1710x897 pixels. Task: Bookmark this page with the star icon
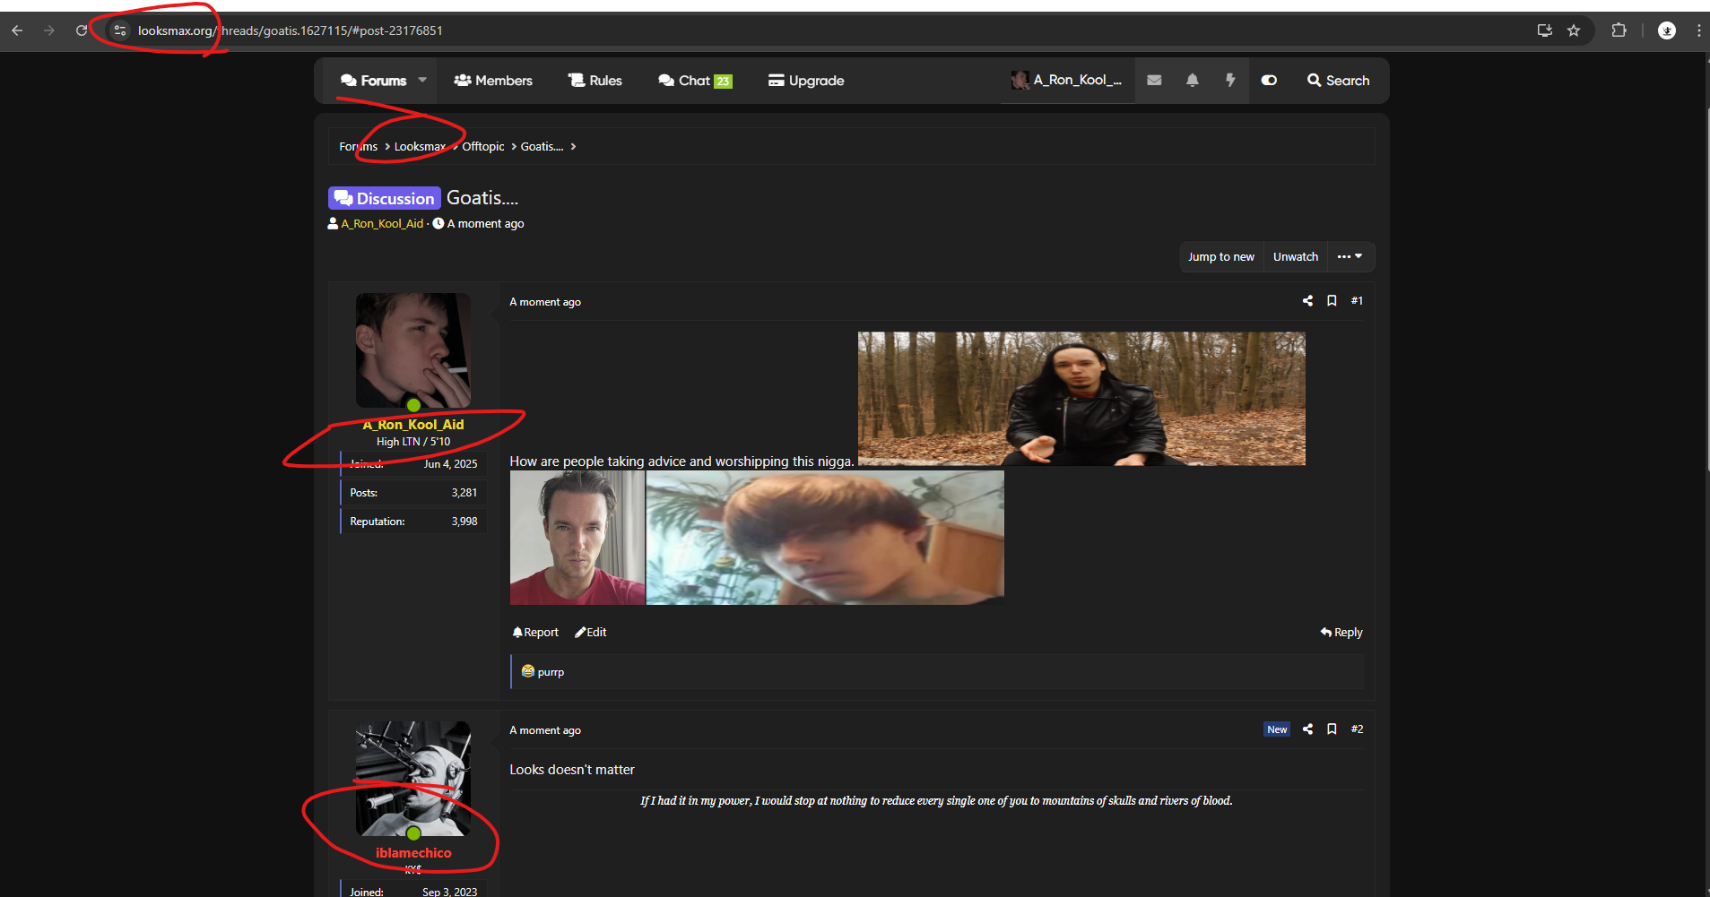coord(1574,30)
